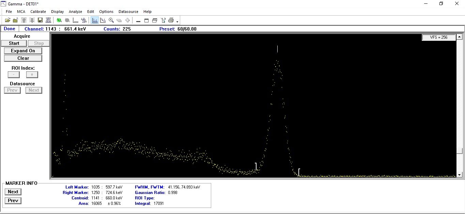Open the Analyze menu
The height and width of the screenshot is (214, 465).
click(75, 12)
